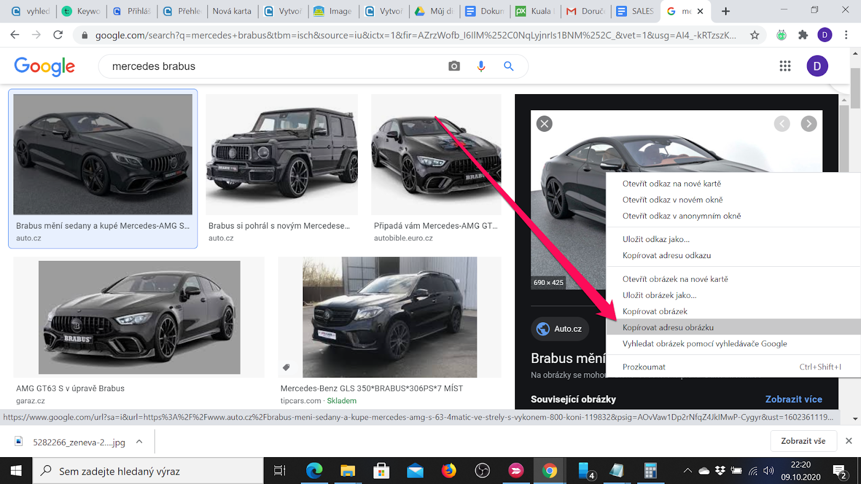This screenshot has width=861, height=484.
Task: Click Zobrazit více link
Action: (x=794, y=399)
